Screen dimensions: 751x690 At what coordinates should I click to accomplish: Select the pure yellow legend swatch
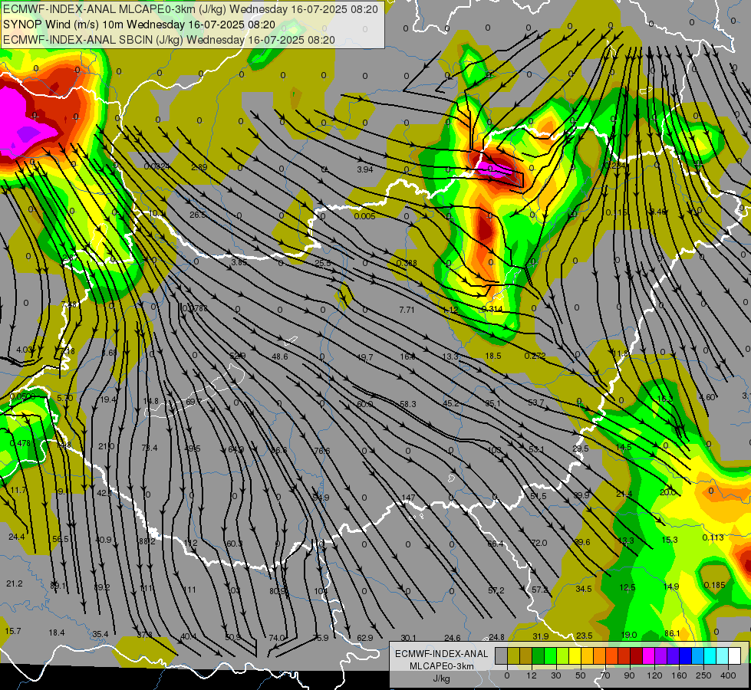coord(575,655)
